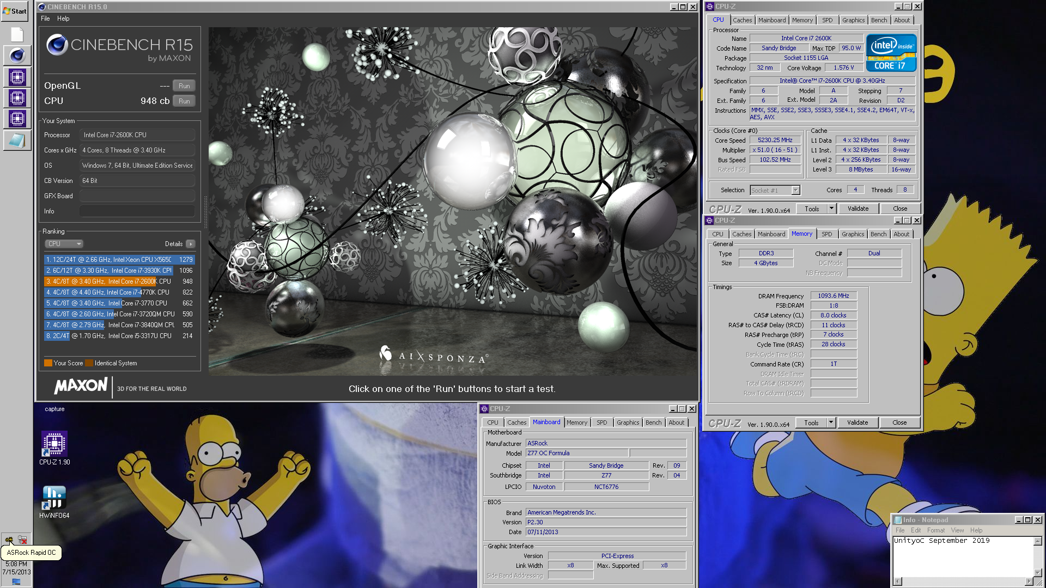Run the CPU benchmark test
This screenshot has height=588, width=1046.
[184, 101]
